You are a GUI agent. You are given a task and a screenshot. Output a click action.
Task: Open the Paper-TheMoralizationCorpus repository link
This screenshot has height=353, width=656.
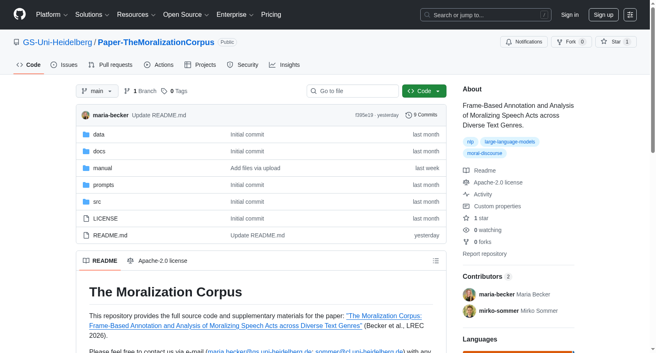[156, 42]
